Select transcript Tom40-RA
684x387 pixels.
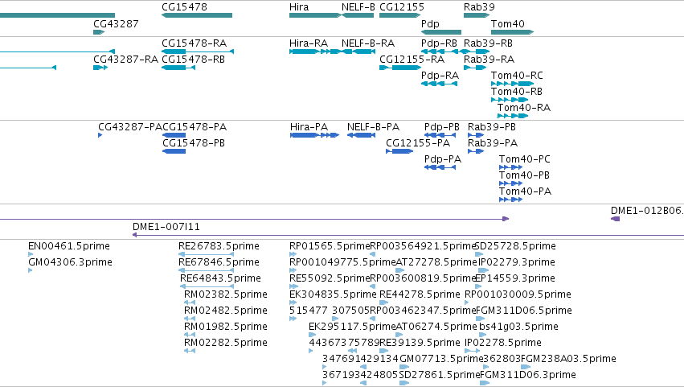(x=513, y=116)
